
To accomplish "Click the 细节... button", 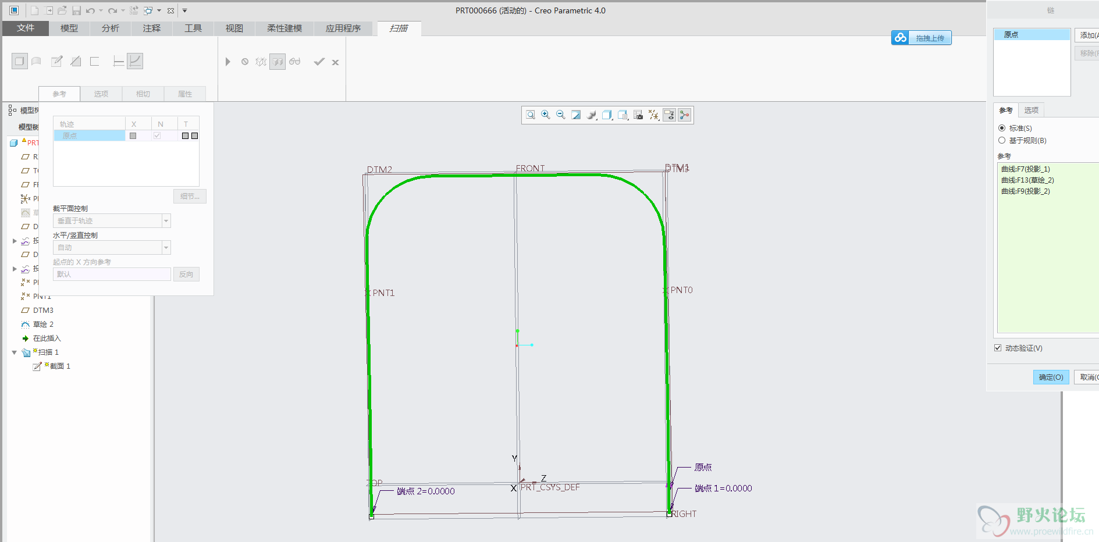I will 190,197.
